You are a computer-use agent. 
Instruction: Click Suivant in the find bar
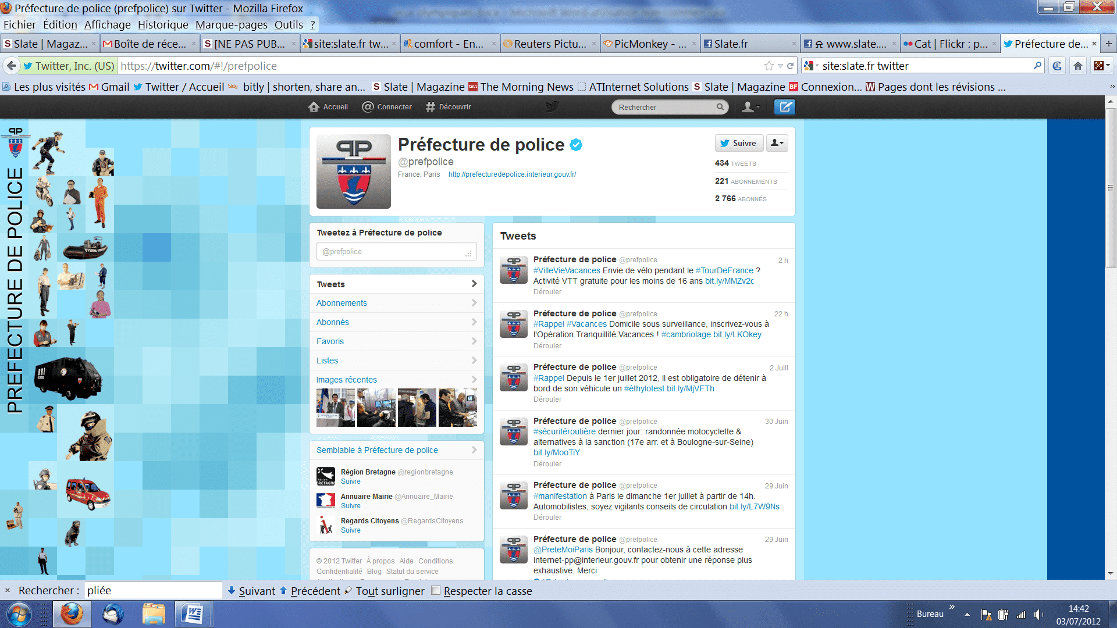pos(251,591)
